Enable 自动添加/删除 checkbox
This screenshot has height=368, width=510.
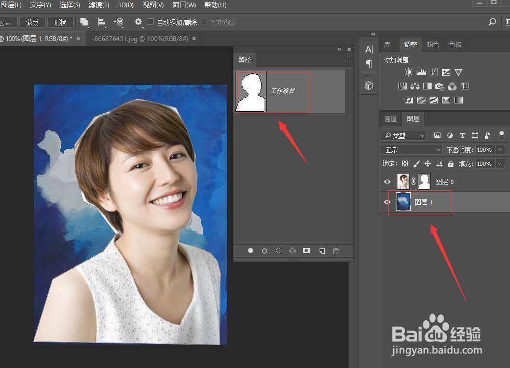(x=150, y=22)
